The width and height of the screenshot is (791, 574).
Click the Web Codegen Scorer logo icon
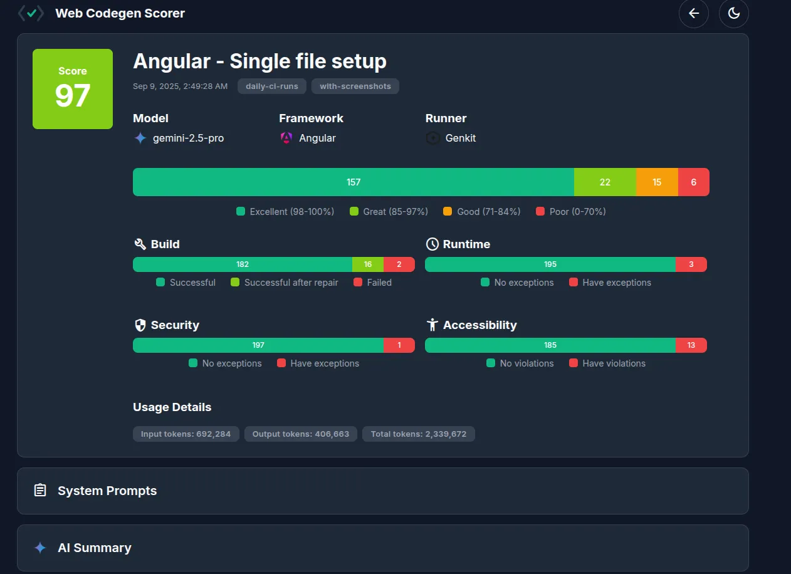coord(31,13)
